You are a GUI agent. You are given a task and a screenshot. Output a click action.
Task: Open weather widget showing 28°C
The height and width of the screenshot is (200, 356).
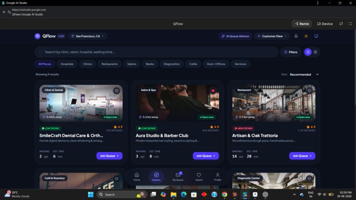click(x=18, y=194)
